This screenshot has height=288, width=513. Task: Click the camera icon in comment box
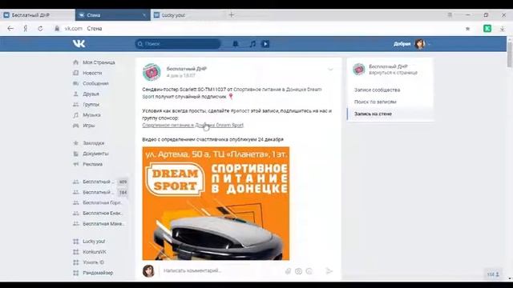point(298,271)
